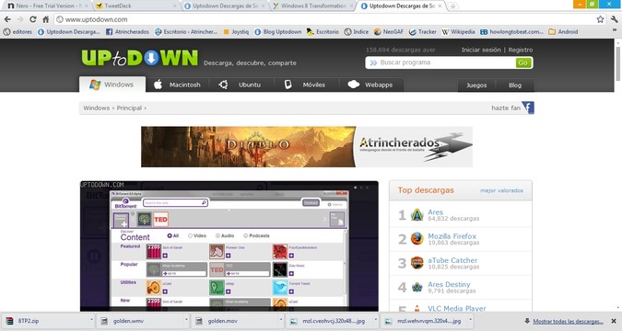This screenshot has height=331, width=622.
Task: Reload the page with the refresh icon
Action: (33, 19)
